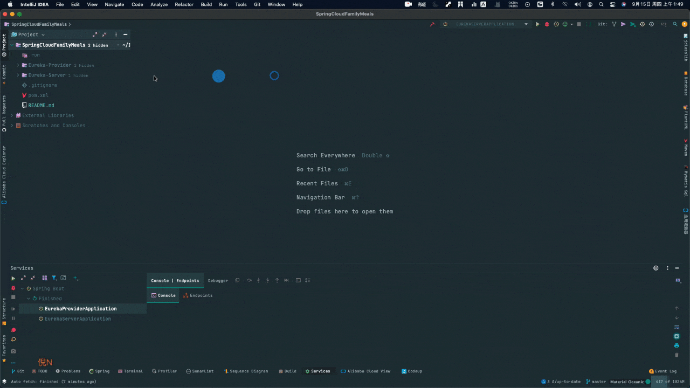
Task: Hide the Project panel with minus icon
Action: click(x=125, y=34)
